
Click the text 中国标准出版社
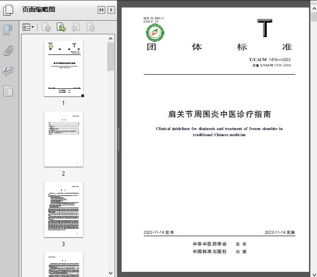209,252
